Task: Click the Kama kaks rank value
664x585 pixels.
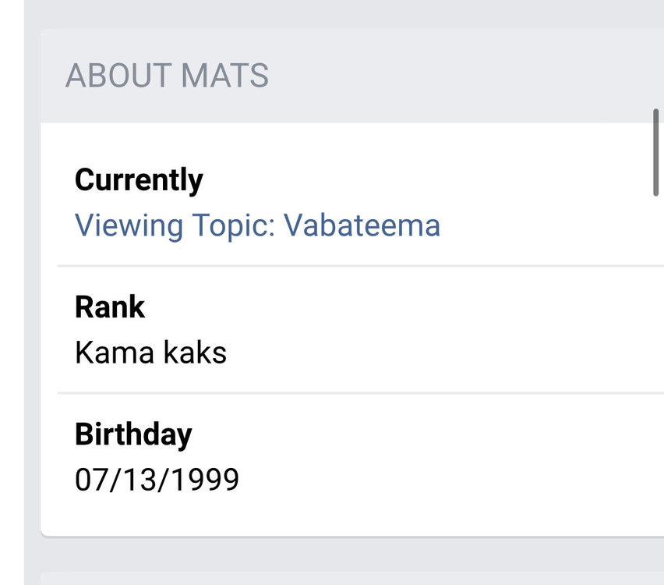Action: (x=150, y=353)
